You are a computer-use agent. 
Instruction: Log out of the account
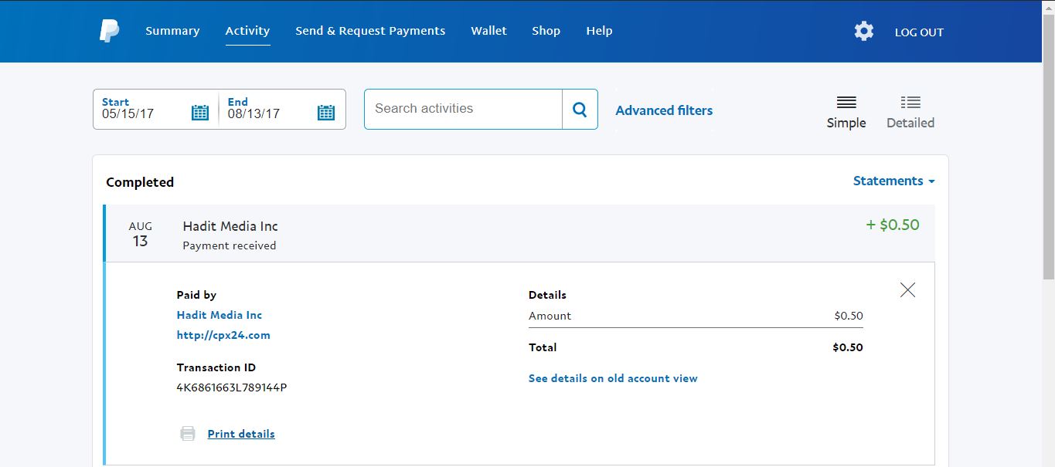[919, 32]
